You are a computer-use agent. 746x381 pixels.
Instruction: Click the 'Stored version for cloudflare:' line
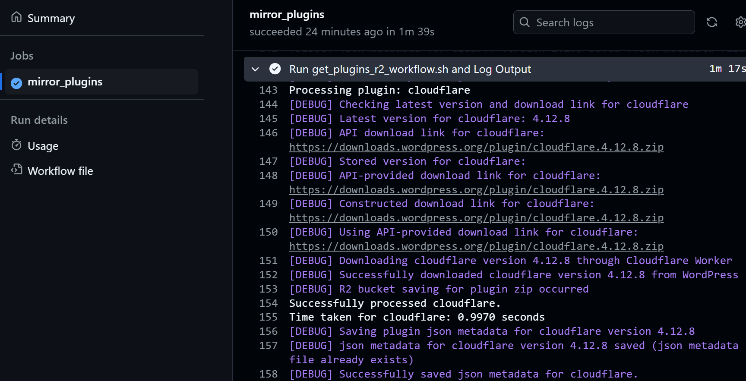pyautogui.click(x=408, y=161)
